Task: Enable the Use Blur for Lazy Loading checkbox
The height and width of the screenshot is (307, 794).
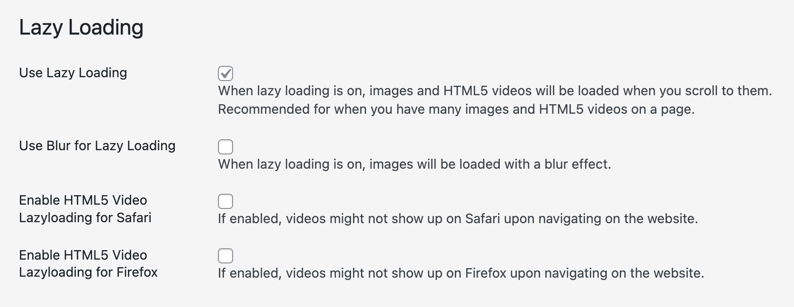Action: 226,147
